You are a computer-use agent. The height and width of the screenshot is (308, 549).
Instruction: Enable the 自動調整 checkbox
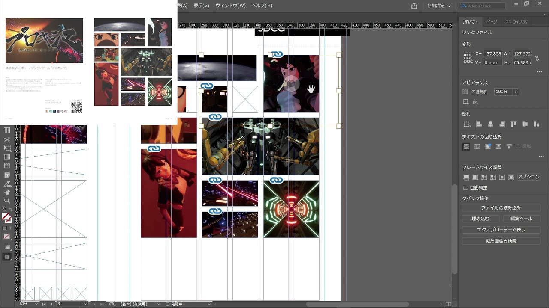[x=466, y=188]
